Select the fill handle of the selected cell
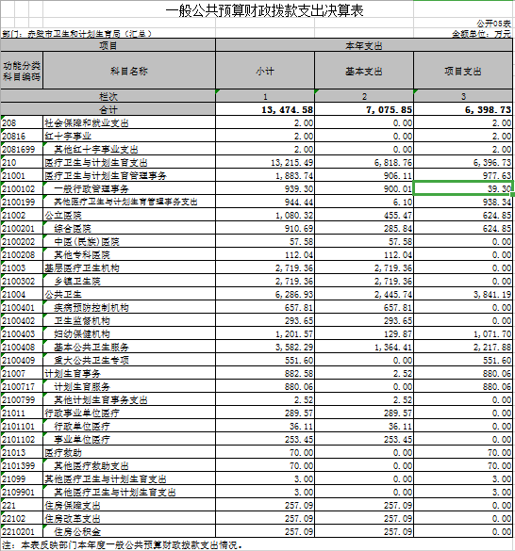Screen dimensions: 515x551 512,195
